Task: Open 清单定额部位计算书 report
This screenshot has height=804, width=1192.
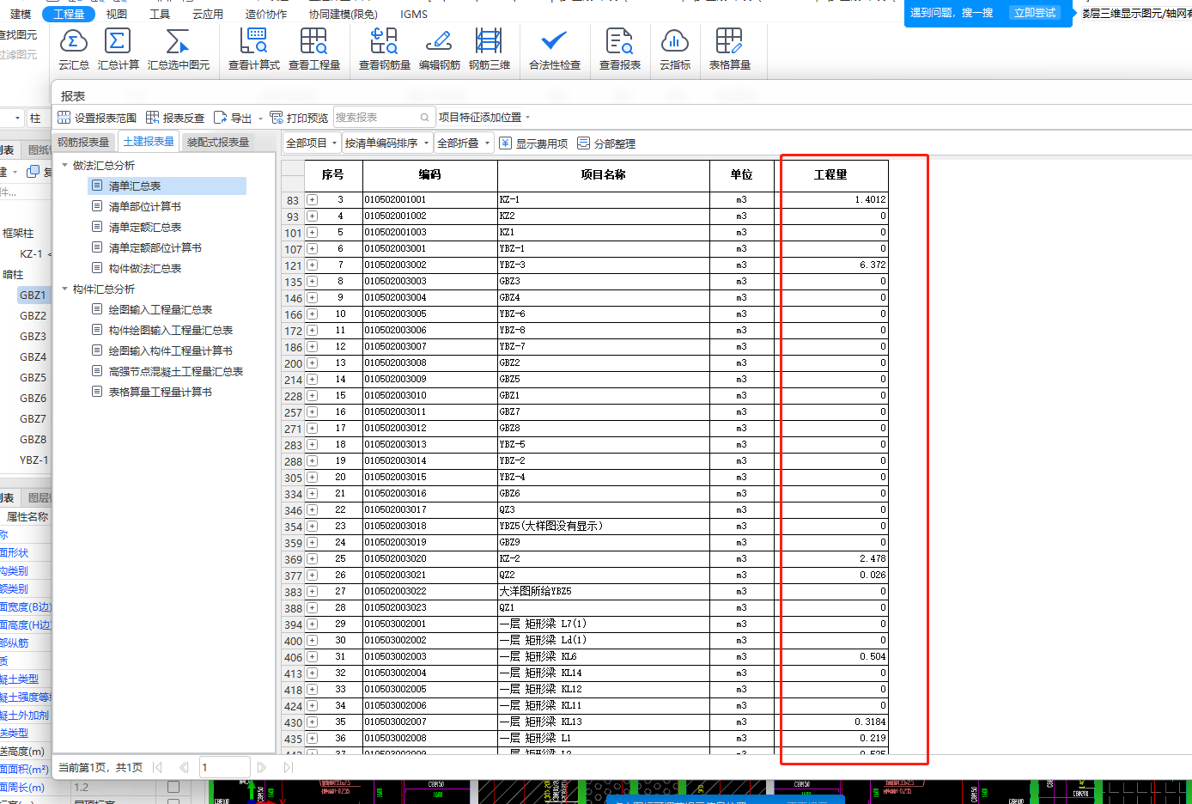Action: tap(155, 248)
